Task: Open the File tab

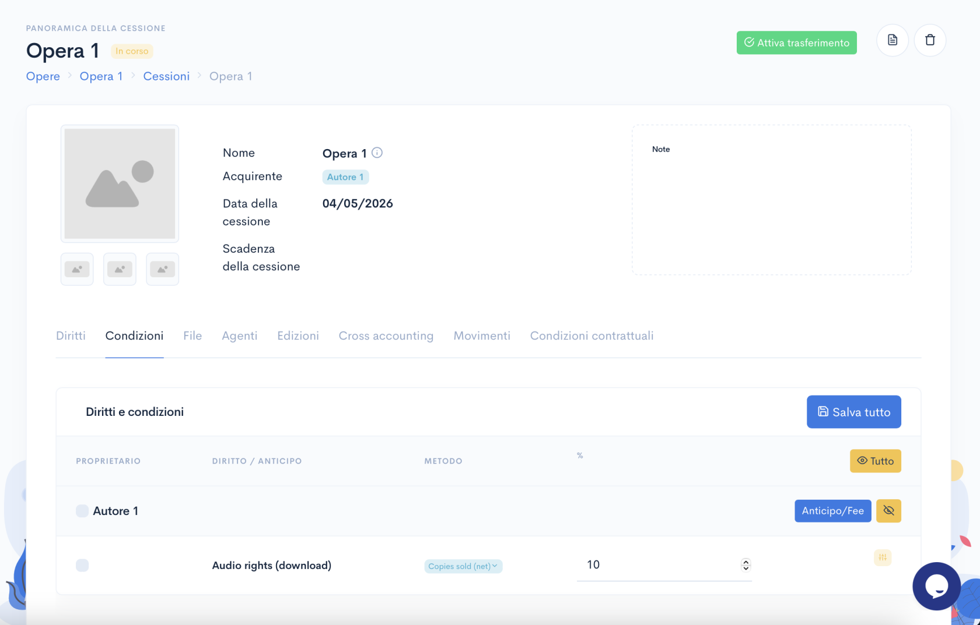Action: pos(192,336)
